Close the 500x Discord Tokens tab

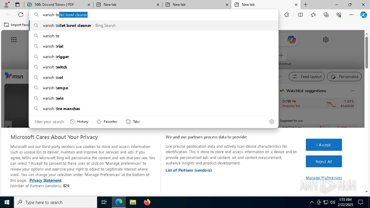tap(89, 5)
